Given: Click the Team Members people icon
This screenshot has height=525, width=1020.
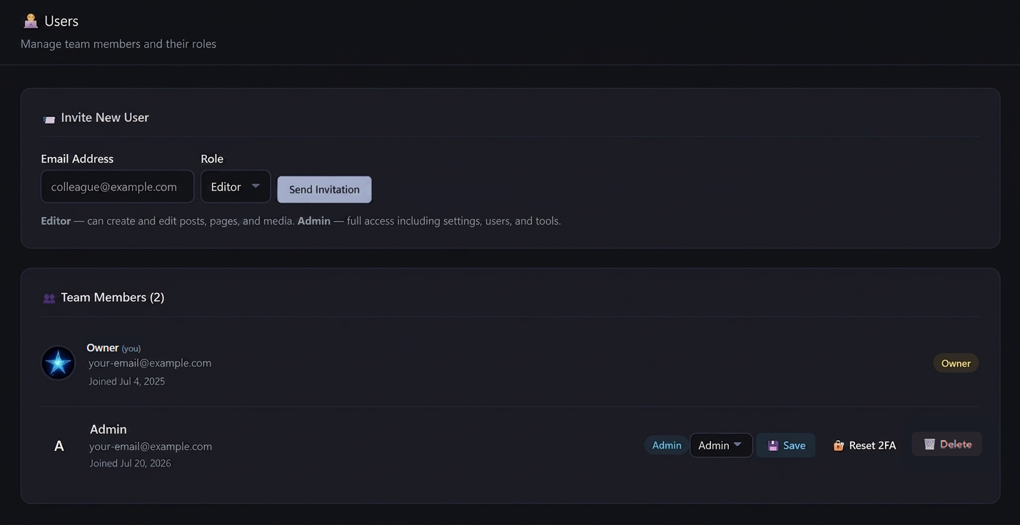Looking at the screenshot, I should 49,299.
